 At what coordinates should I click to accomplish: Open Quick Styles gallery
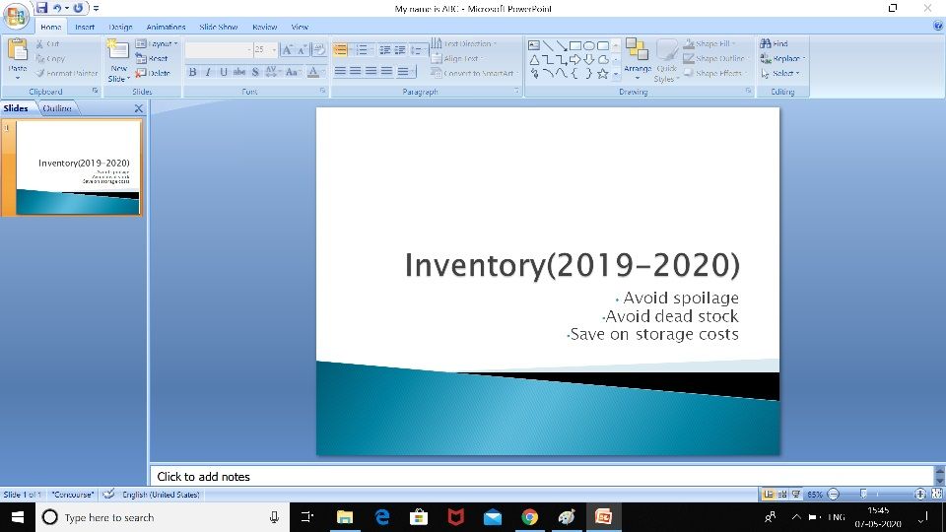coord(667,61)
